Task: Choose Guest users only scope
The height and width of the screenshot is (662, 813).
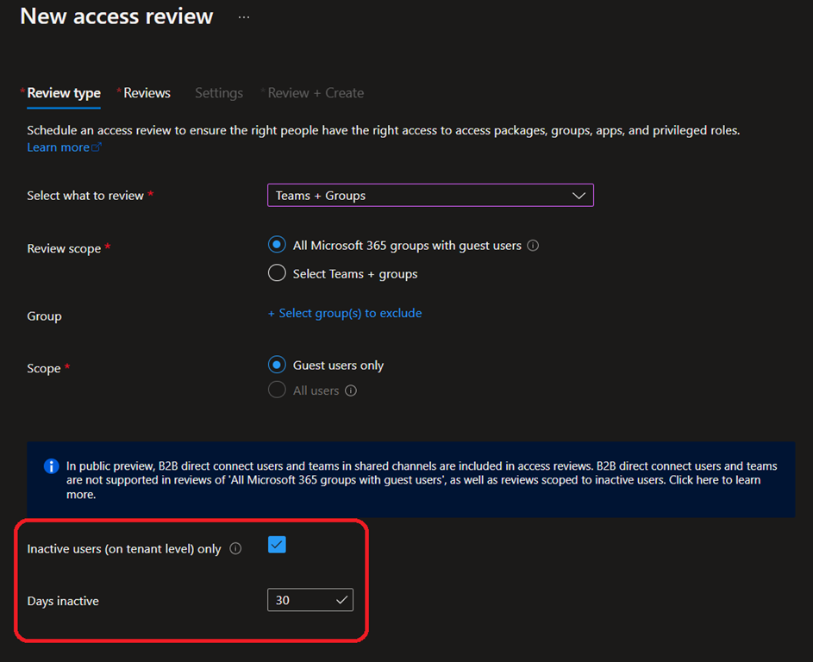Action: [277, 365]
